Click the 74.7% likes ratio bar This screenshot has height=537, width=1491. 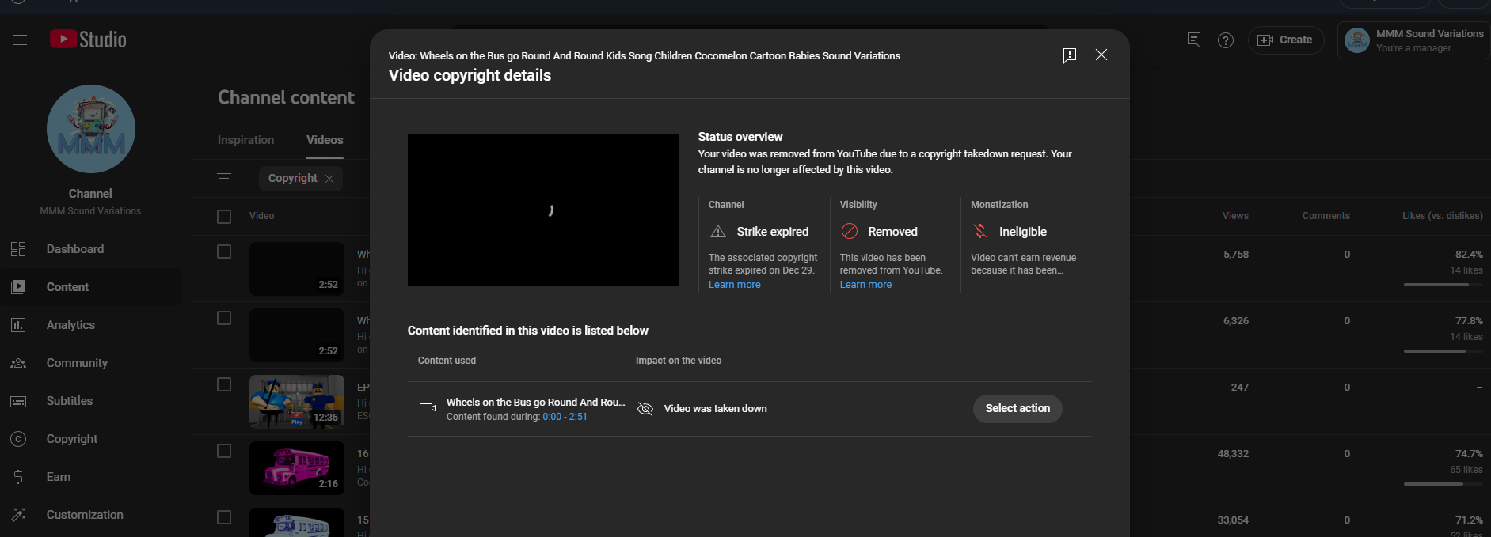coord(1443,484)
